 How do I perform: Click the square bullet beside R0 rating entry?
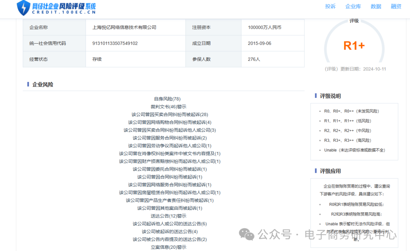319,111
